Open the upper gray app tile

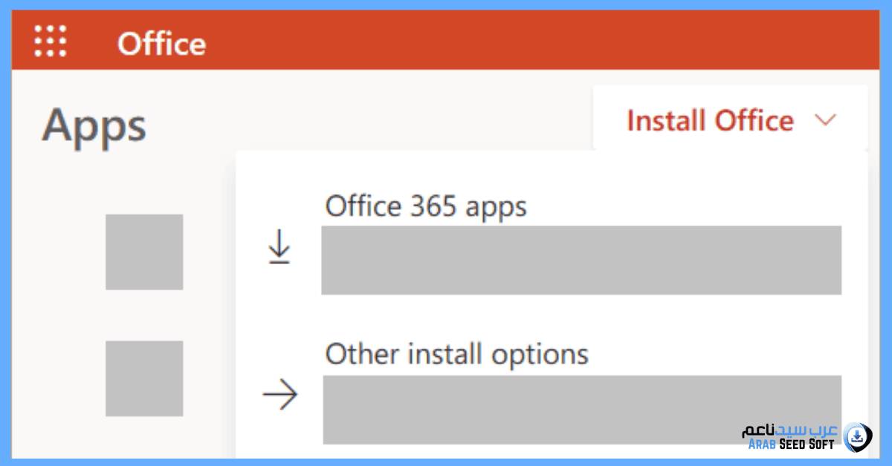pos(144,252)
